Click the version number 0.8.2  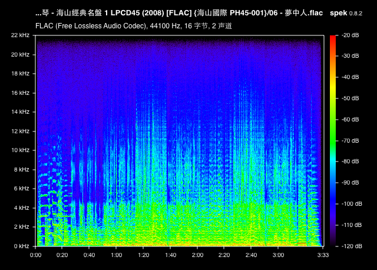356,14
